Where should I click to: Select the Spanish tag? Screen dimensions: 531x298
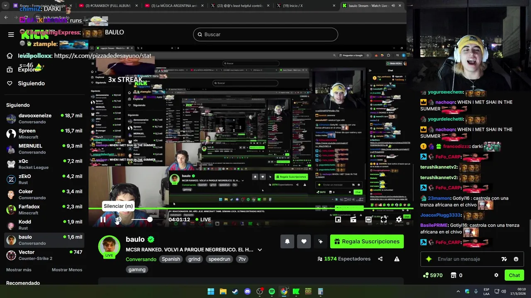[x=171, y=259]
